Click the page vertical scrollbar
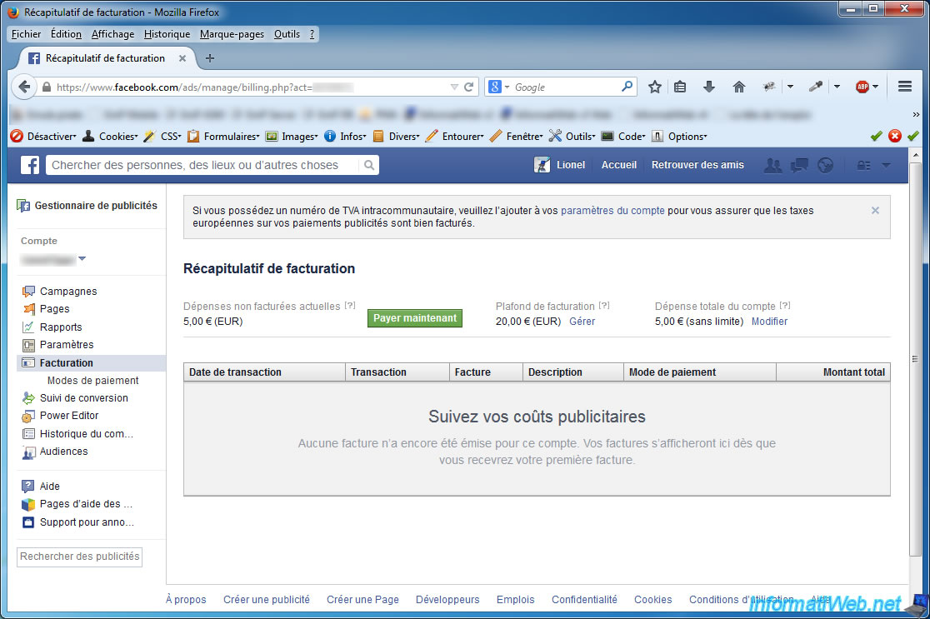Image resolution: width=930 pixels, height=619 pixels. pos(914,359)
